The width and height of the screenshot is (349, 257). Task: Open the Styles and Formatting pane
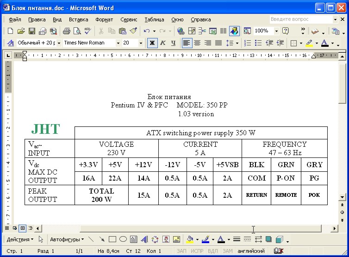pyautogui.click(x=11, y=43)
